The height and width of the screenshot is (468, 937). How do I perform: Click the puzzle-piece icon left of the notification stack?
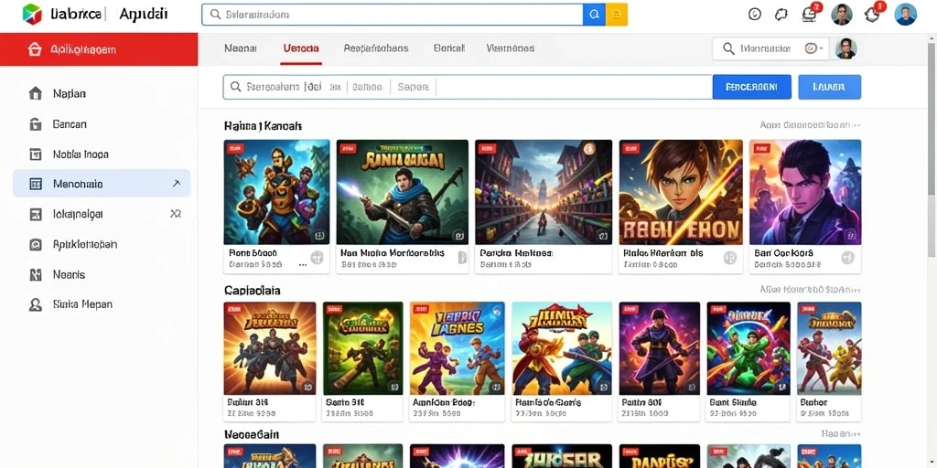point(781,15)
